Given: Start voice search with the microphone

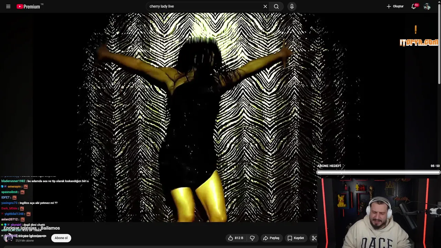Looking at the screenshot, I should click(x=292, y=7).
